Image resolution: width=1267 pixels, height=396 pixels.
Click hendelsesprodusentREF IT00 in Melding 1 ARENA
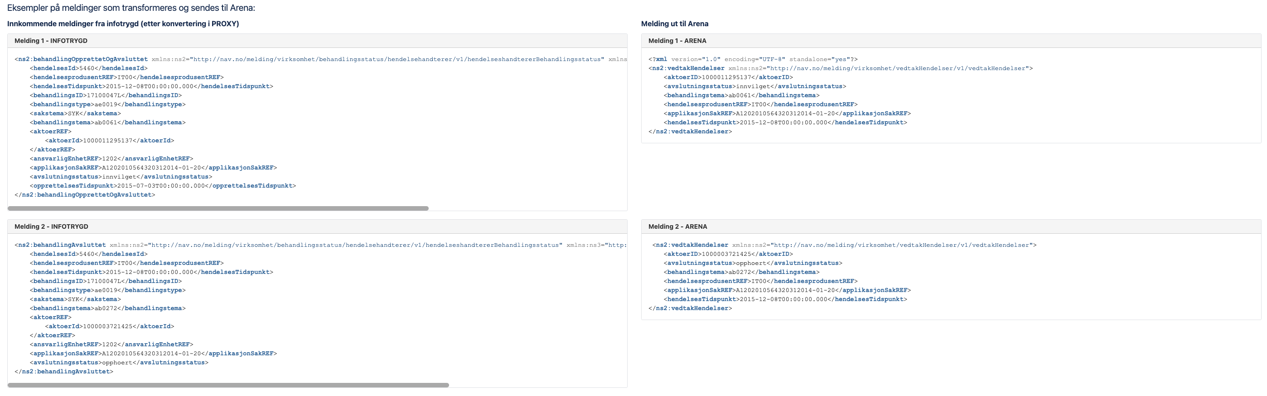point(761,104)
